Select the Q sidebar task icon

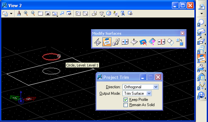tap(201, 23)
